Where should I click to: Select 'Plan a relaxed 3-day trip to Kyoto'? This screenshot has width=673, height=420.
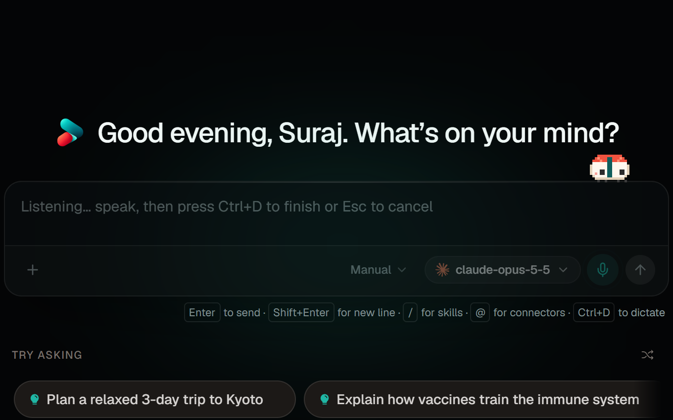point(155,399)
